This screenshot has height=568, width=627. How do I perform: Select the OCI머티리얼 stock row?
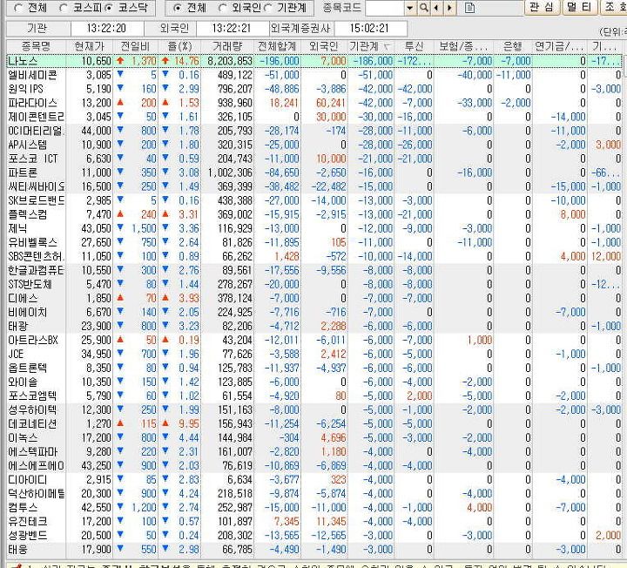click(x=314, y=131)
